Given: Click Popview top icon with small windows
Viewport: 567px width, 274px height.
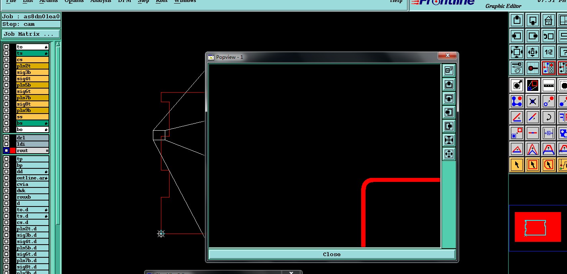Looking at the screenshot, I should click(449, 71).
